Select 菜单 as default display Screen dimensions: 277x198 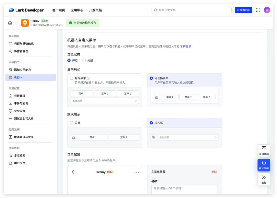point(72,123)
